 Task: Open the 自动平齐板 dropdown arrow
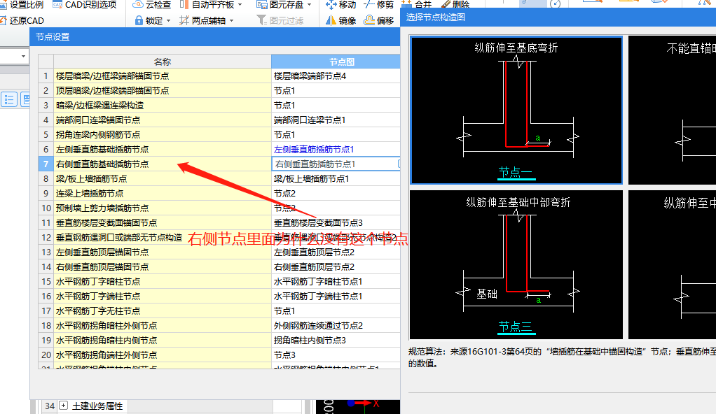(x=240, y=5)
